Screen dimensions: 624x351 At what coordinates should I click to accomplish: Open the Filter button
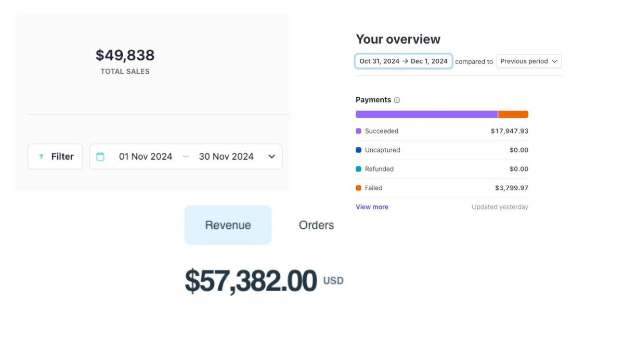(55, 157)
